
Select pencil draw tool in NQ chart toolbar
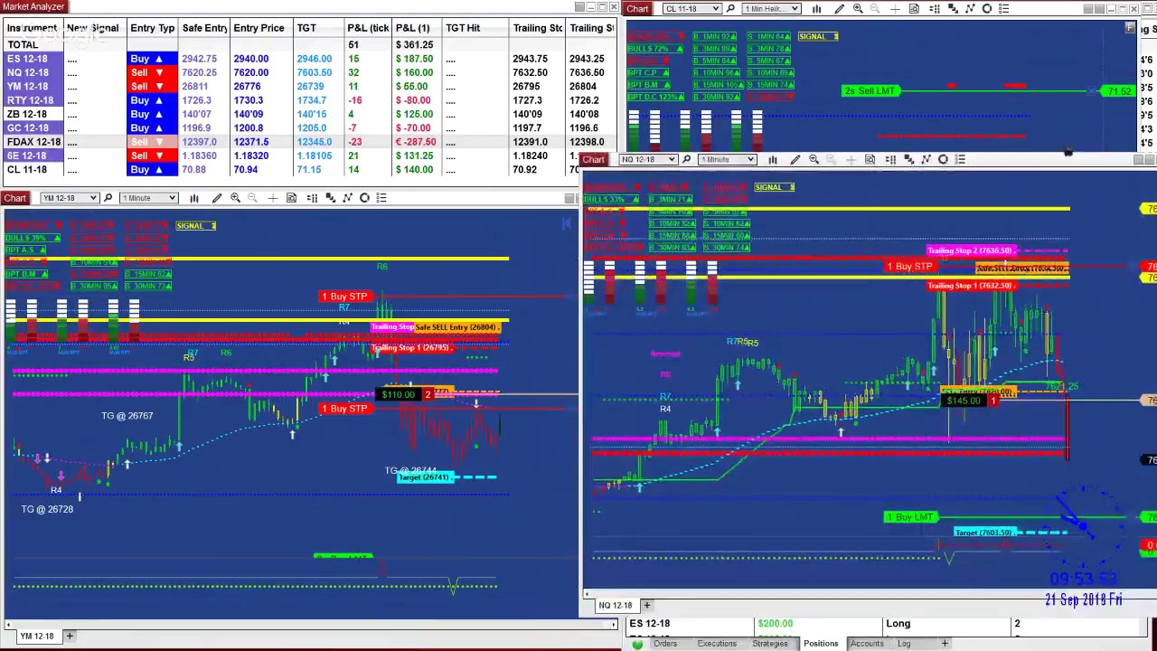(x=795, y=160)
